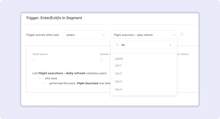Click the LISTS group header

click(119, 59)
